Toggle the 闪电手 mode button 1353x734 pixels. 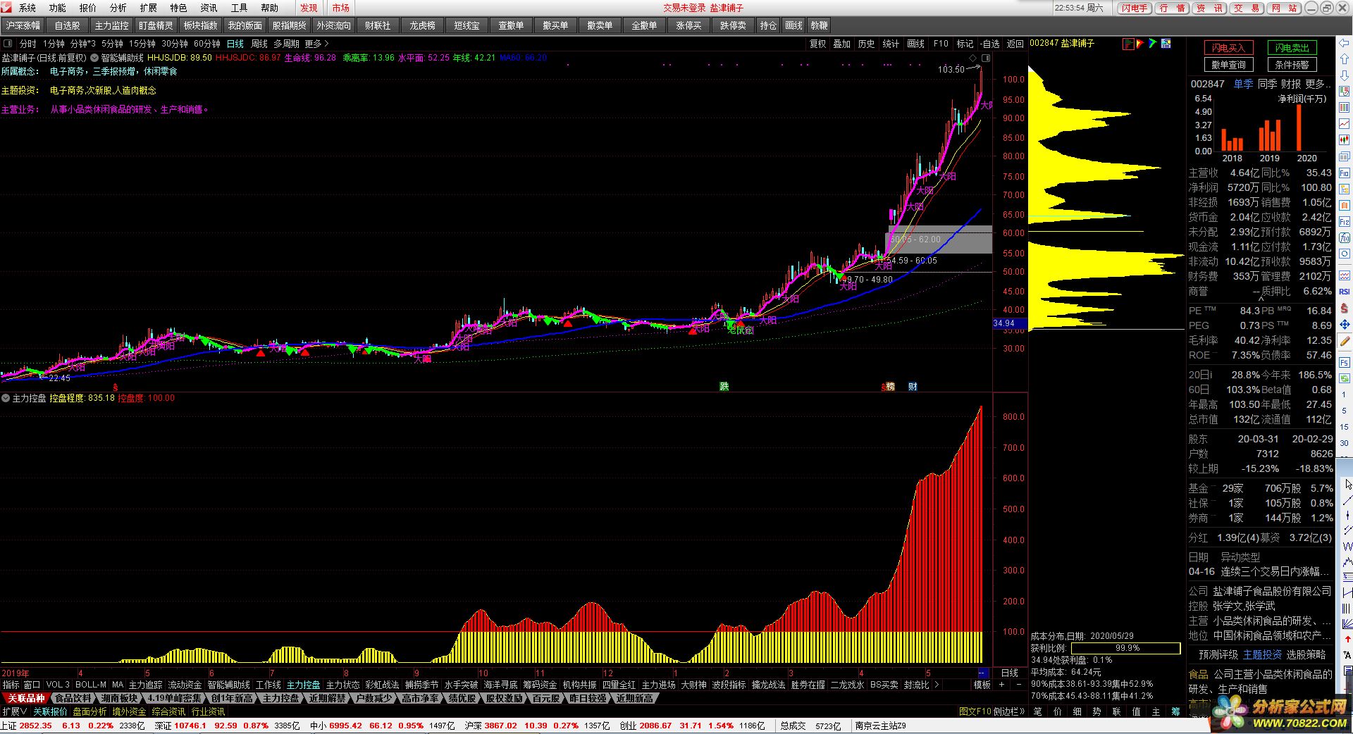1134,8
